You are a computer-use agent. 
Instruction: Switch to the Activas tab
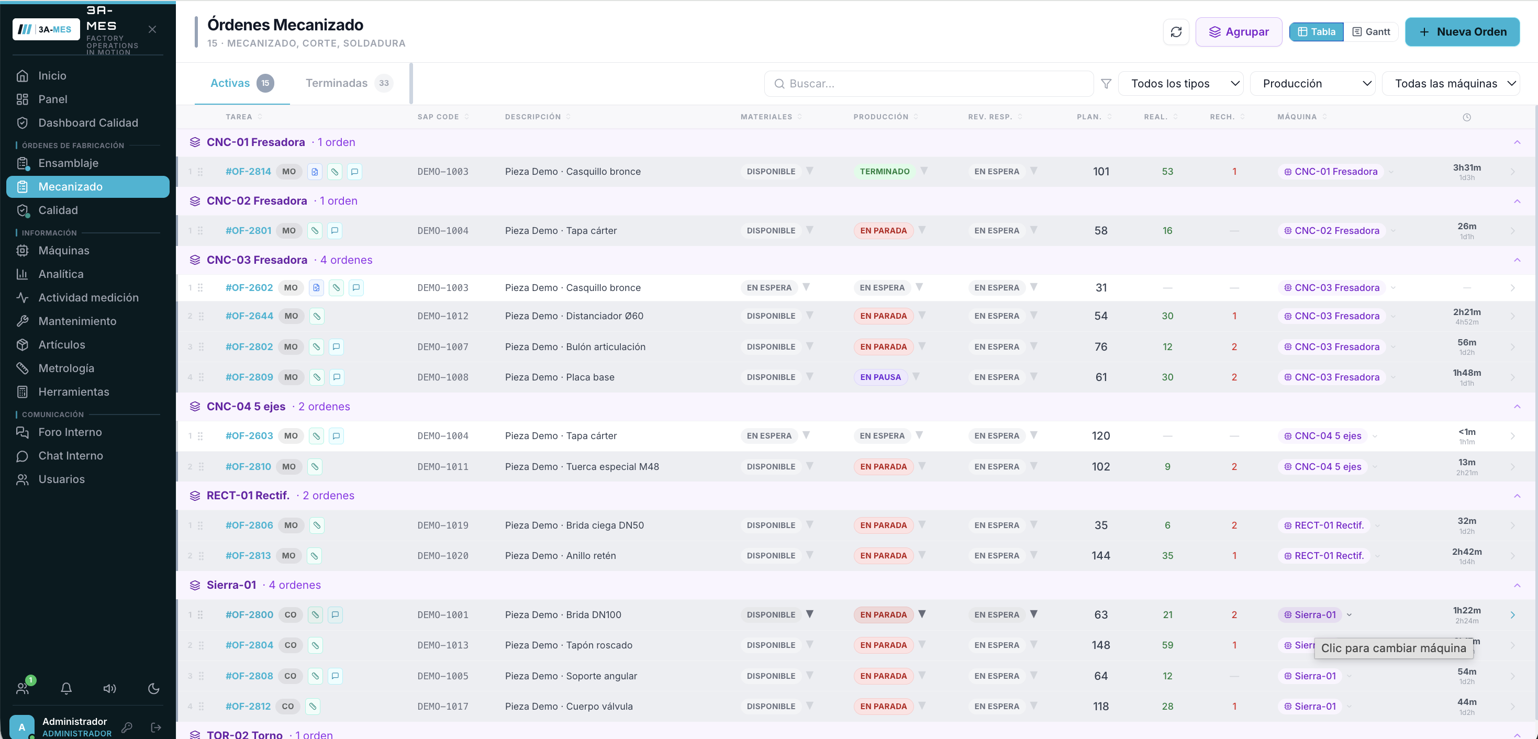point(242,83)
